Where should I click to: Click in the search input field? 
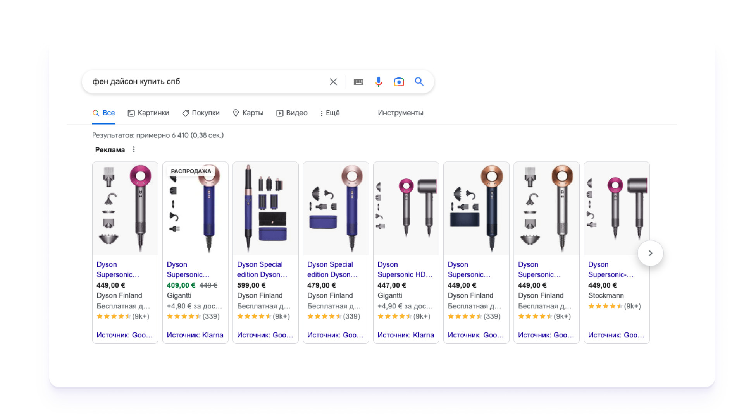pyautogui.click(x=205, y=82)
